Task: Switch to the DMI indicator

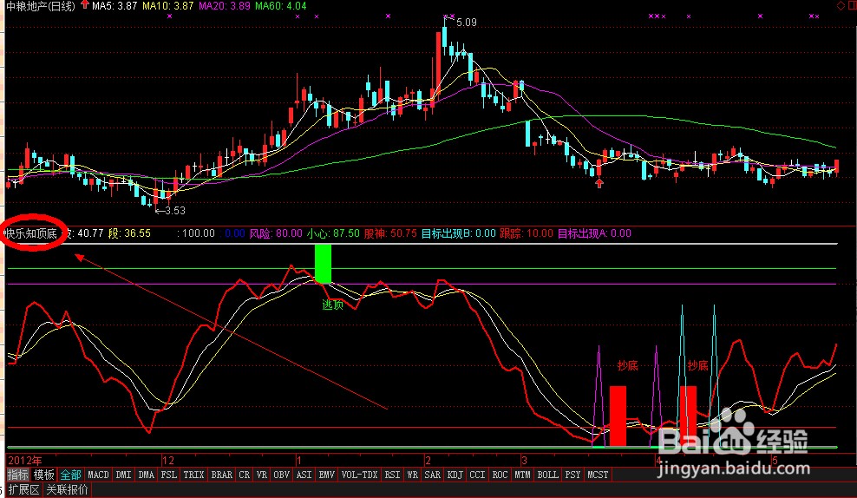Action: 123,475
